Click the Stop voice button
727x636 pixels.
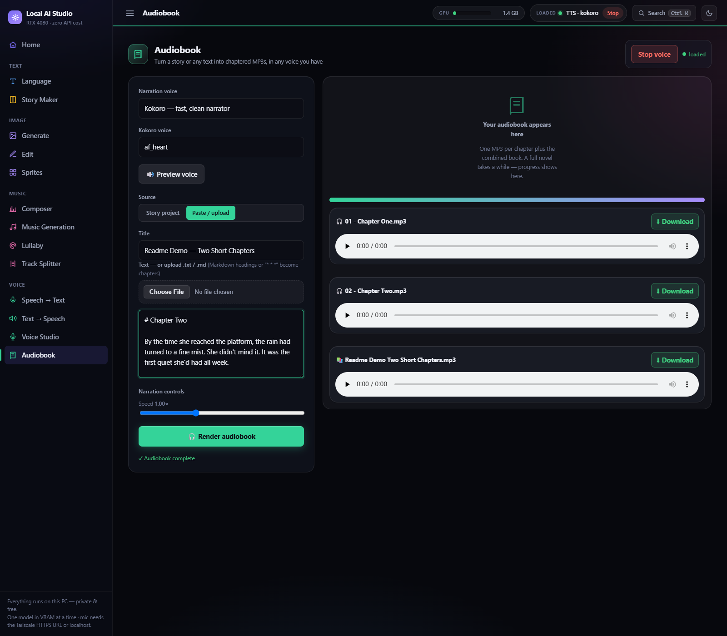point(654,54)
